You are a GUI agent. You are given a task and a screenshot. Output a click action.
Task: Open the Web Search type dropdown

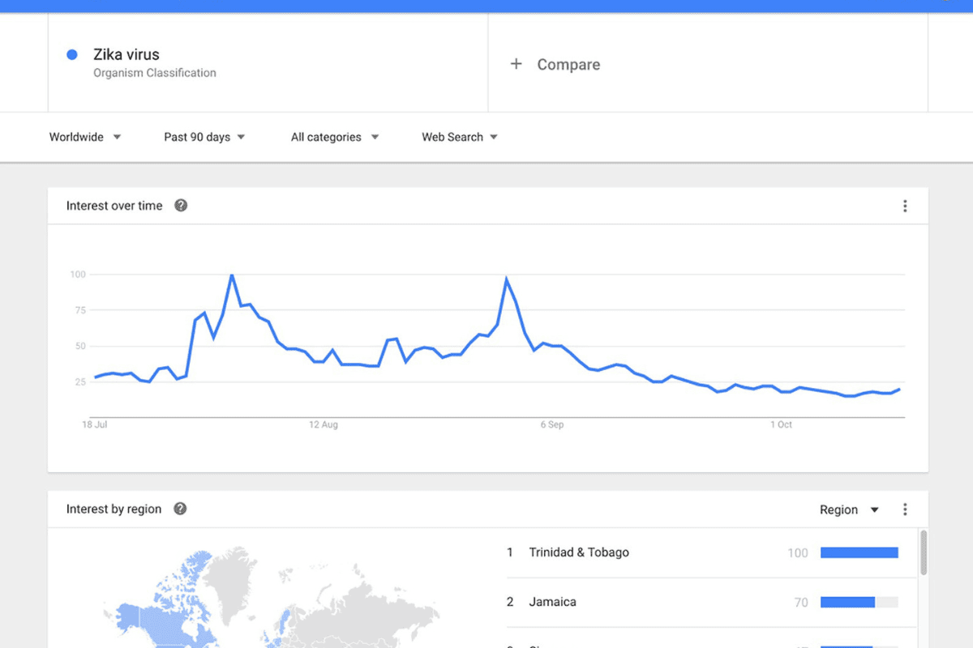(460, 137)
